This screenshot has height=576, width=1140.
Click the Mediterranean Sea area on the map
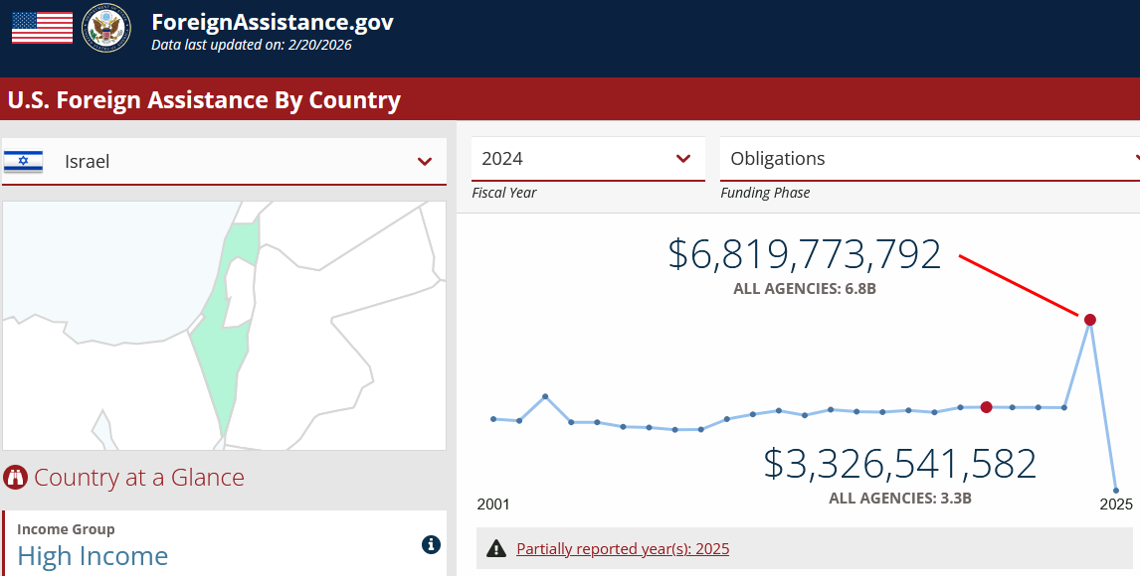point(99,258)
